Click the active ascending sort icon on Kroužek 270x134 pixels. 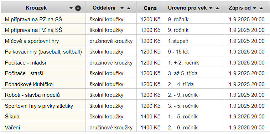[x=78, y=8]
